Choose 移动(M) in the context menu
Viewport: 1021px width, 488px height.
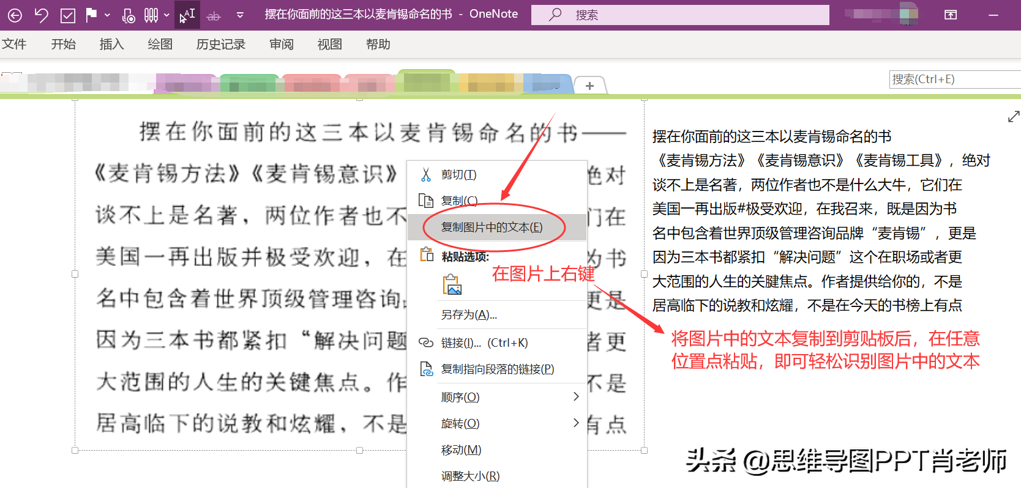tap(497, 449)
